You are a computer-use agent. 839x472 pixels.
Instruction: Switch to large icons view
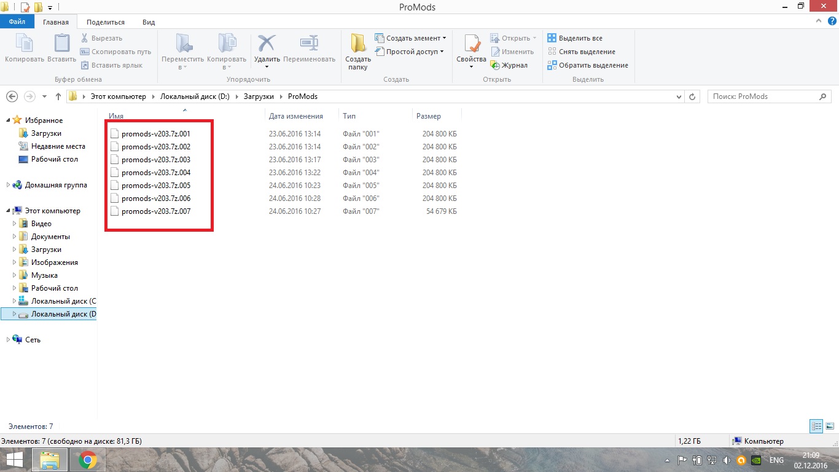click(829, 426)
